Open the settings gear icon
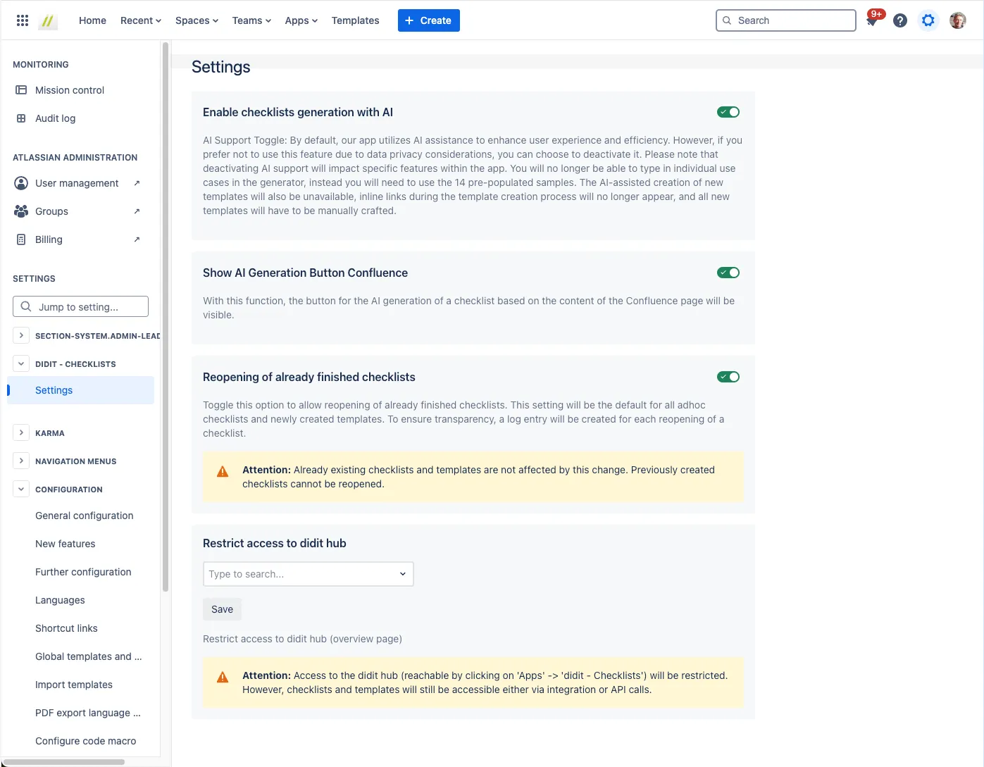This screenshot has height=767, width=984. tap(928, 20)
